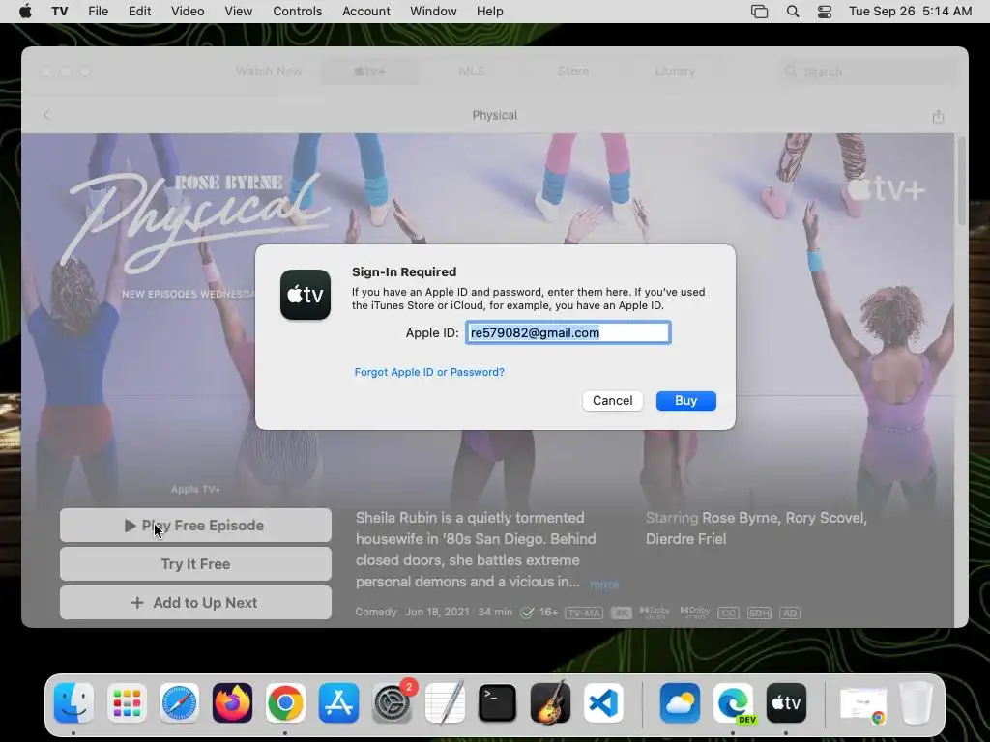Cancel the sign-in dialog
The width and height of the screenshot is (990, 742).
coord(612,401)
